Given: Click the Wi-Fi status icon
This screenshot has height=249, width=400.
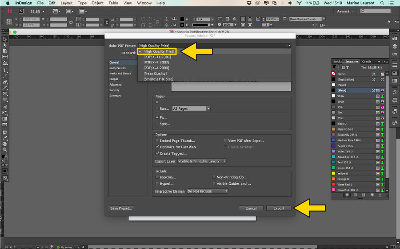Looking at the screenshot, I should [299, 3].
